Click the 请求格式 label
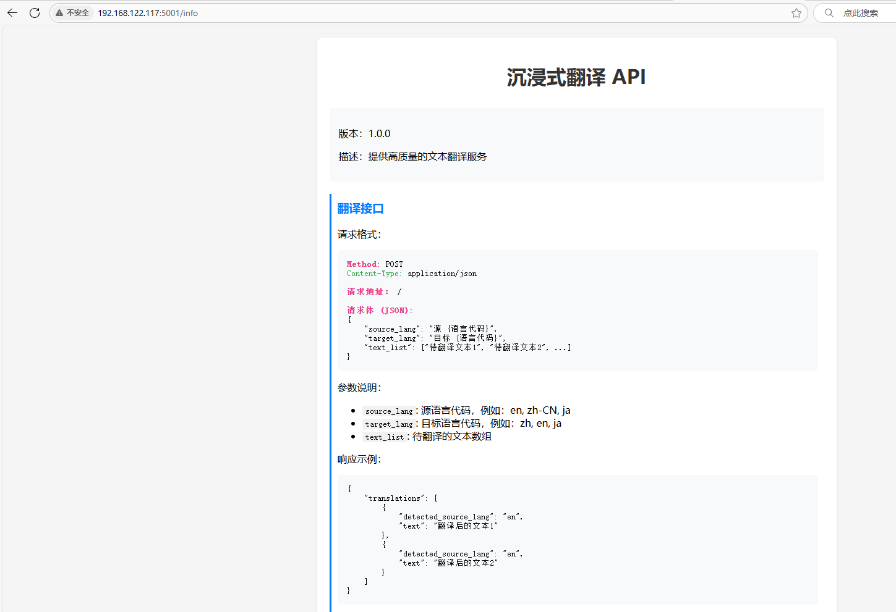Image resolution: width=896 pixels, height=612 pixels. pos(359,235)
